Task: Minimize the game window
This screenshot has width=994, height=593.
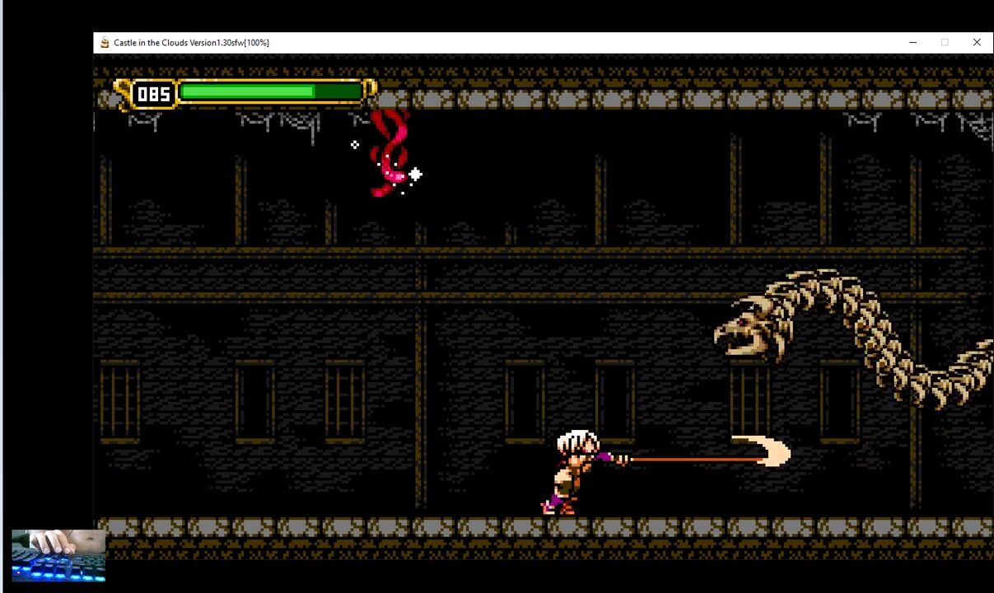Action: 912,43
